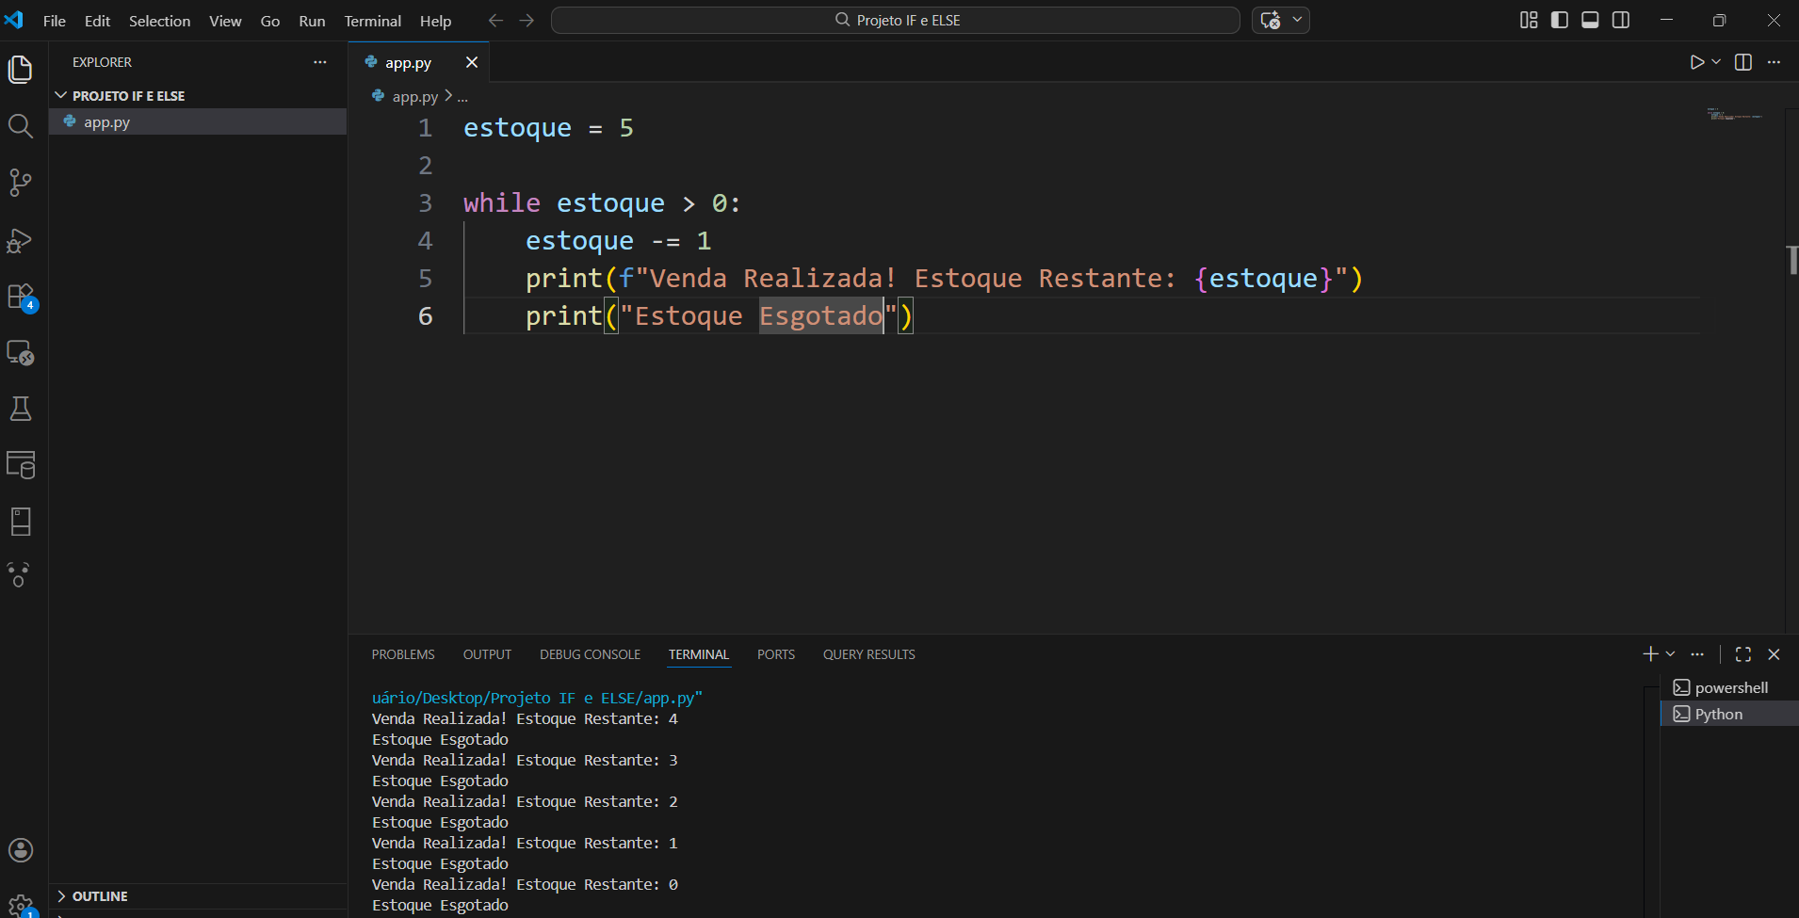Open the Testing flask view
The width and height of the screenshot is (1799, 918).
pos(20,409)
